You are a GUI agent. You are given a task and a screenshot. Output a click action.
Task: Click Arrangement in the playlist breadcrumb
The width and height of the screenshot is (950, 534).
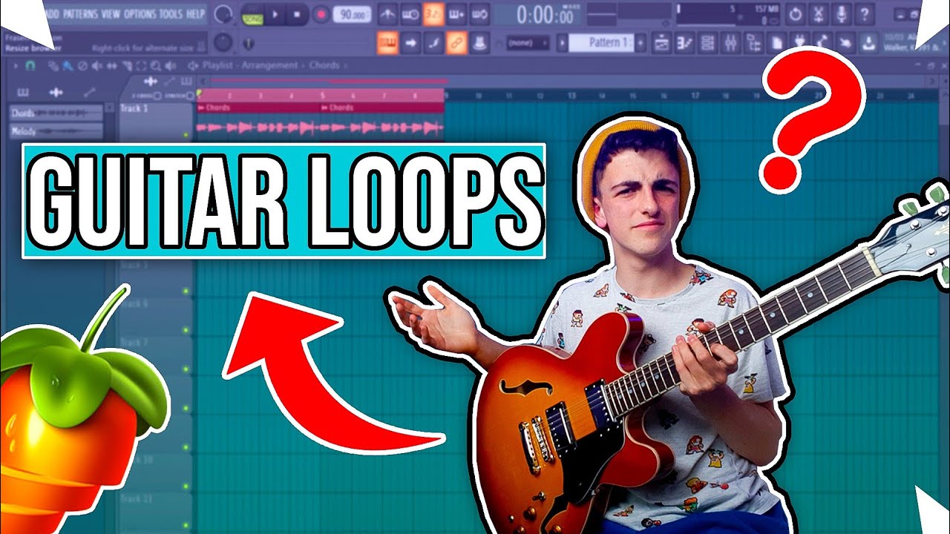point(271,65)
